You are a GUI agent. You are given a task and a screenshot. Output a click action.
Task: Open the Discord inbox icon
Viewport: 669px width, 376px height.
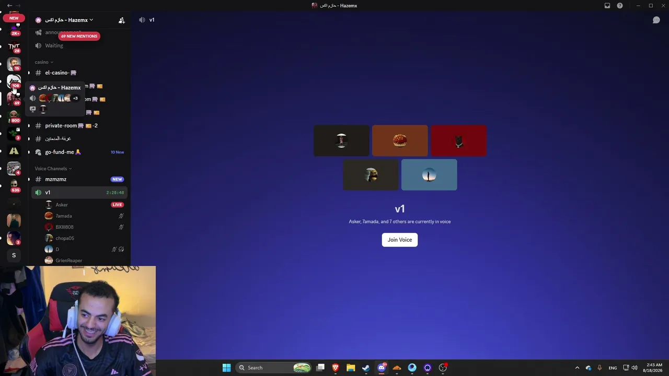click(607, 6)
